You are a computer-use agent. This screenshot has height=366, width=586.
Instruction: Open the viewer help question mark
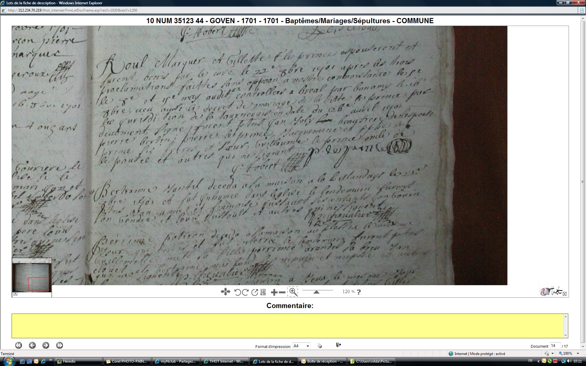click(359, 292)
